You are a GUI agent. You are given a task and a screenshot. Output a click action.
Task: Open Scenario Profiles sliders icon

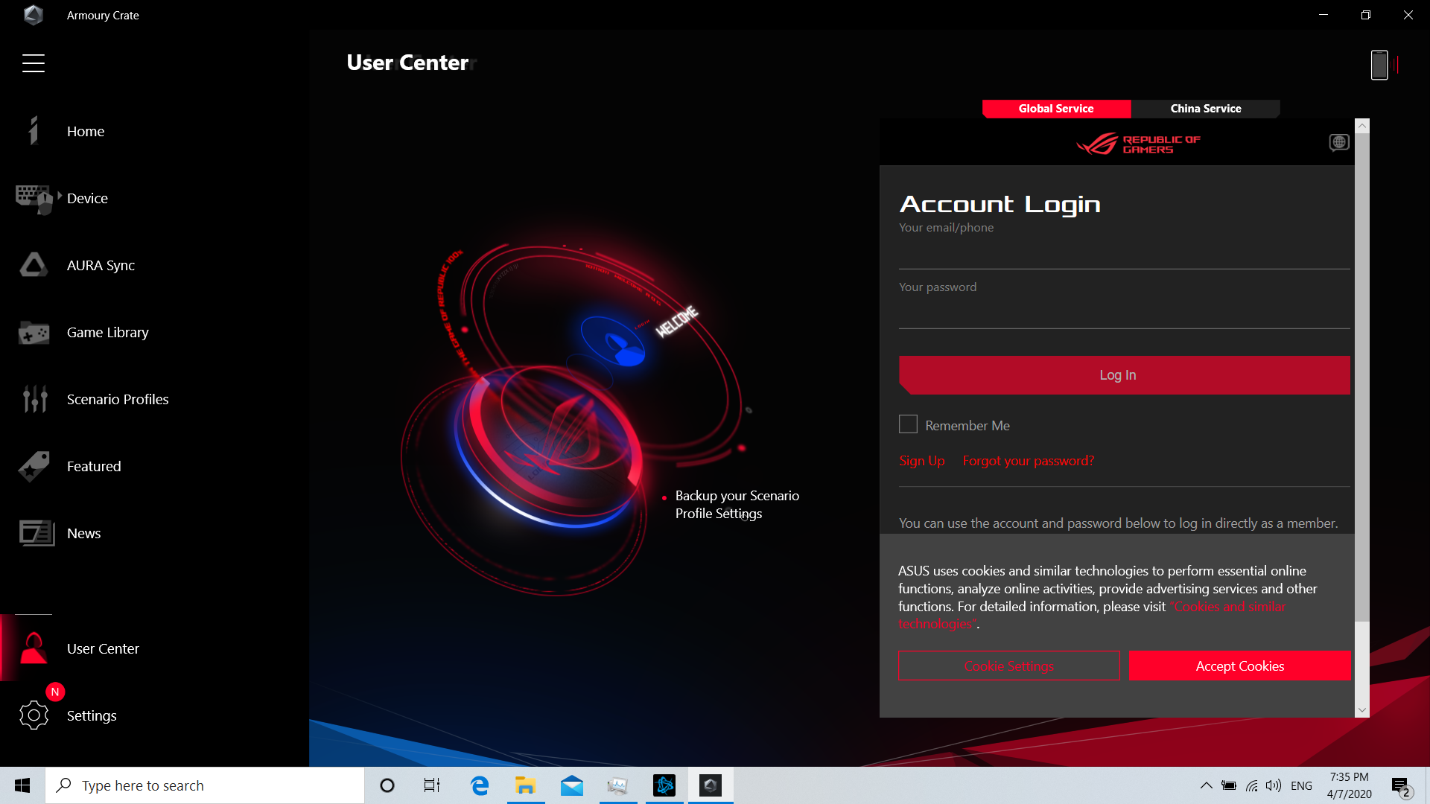[x=35, y=399]
